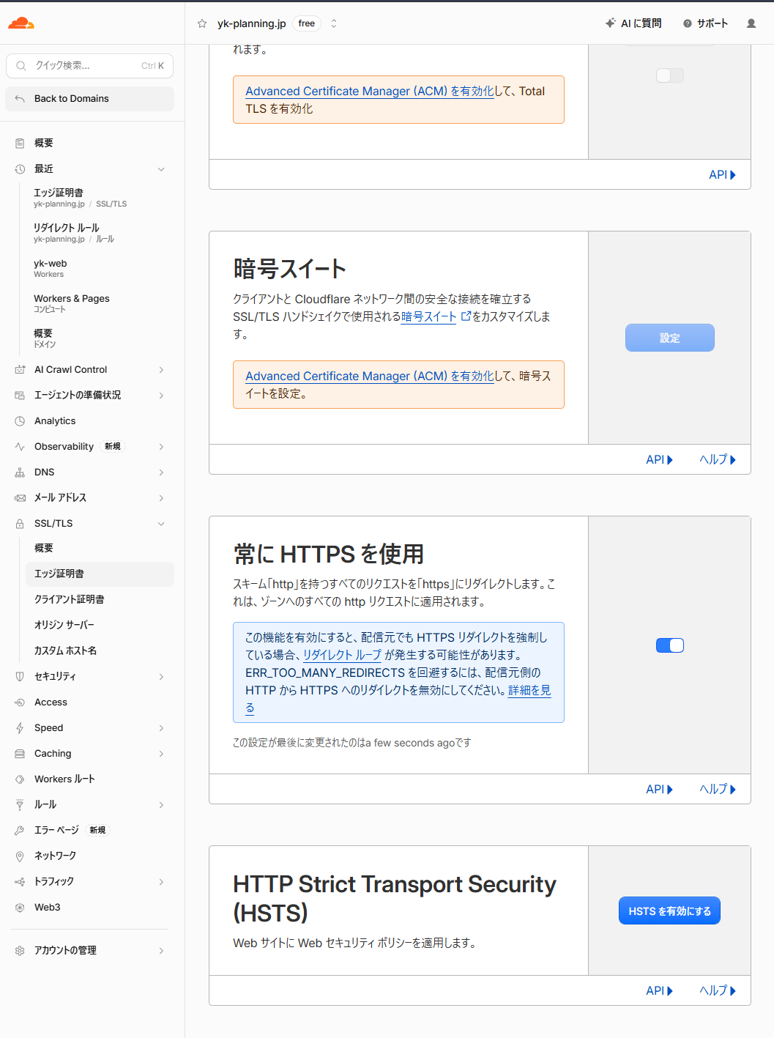The height and width of the screenshot is (1038, 774).
Task: Select エッジ証明書 under SSL/TLS
Action: pos(100,574)
